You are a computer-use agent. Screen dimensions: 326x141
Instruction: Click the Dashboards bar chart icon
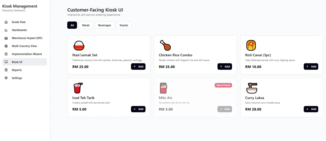tap(6, 30)
